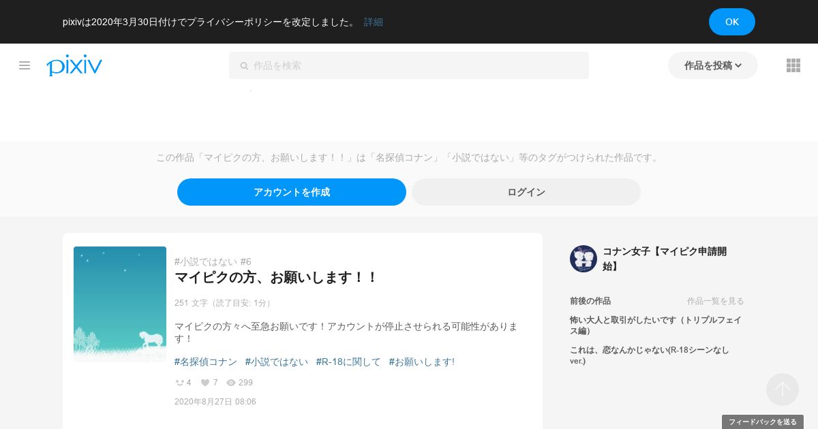
Task: Click the date 2020年8月27日 08:06
Action: coord(215,402)
